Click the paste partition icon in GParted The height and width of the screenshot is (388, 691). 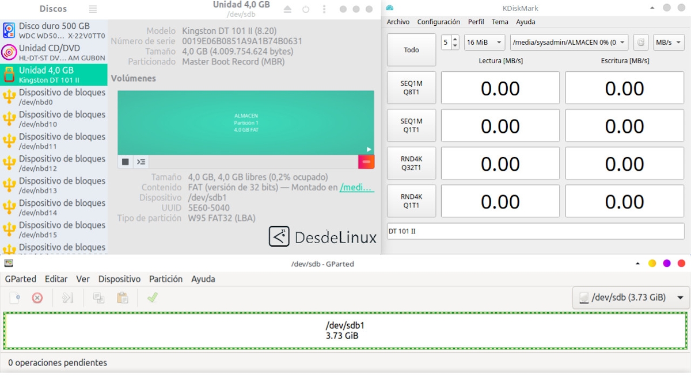(122, 297)
